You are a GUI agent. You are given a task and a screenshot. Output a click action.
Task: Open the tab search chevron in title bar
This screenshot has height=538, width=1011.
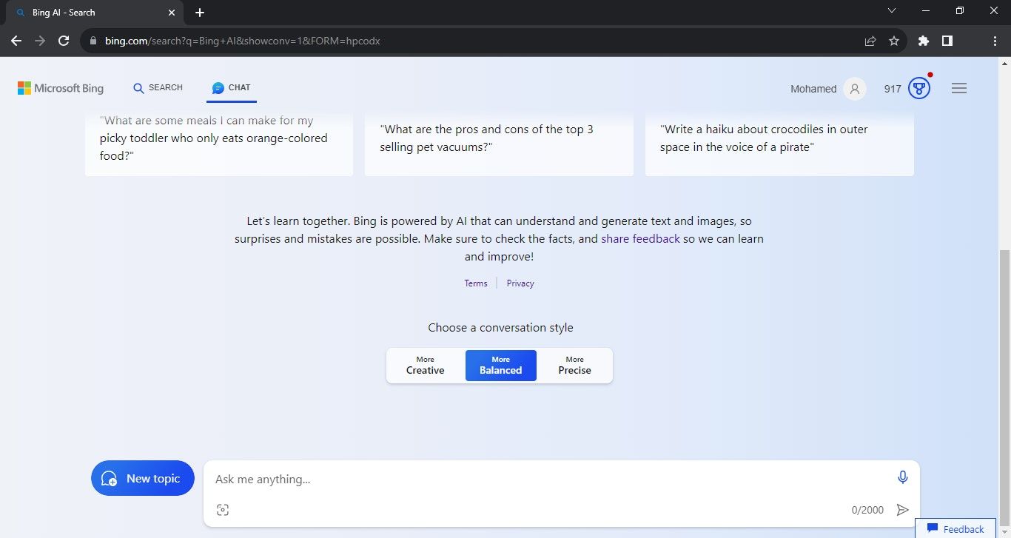pos(892,11)
